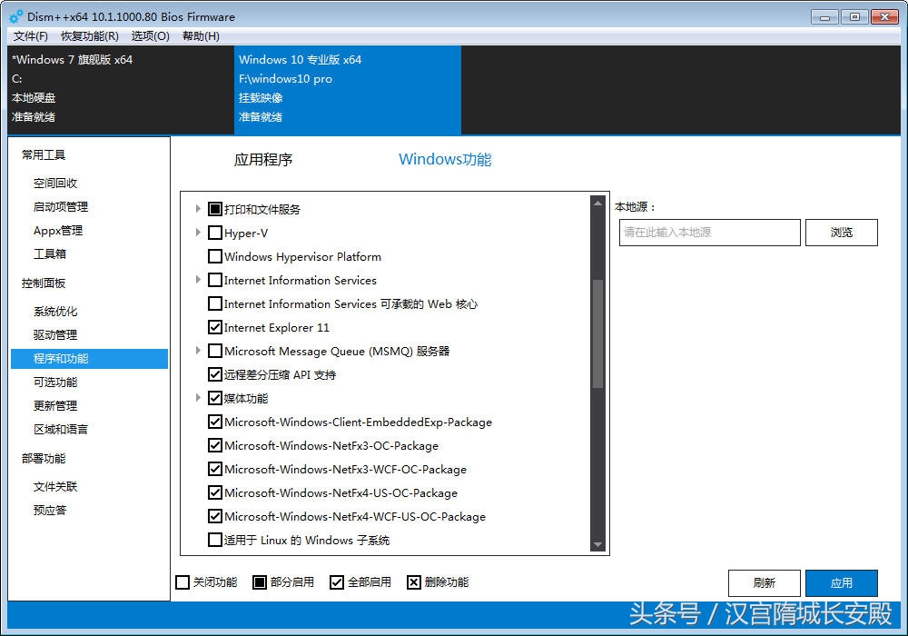The width and height of the screenshot is (908, 636).
Task: Click the 关闭功能 legend checkbox
Action: coord(183,582)
